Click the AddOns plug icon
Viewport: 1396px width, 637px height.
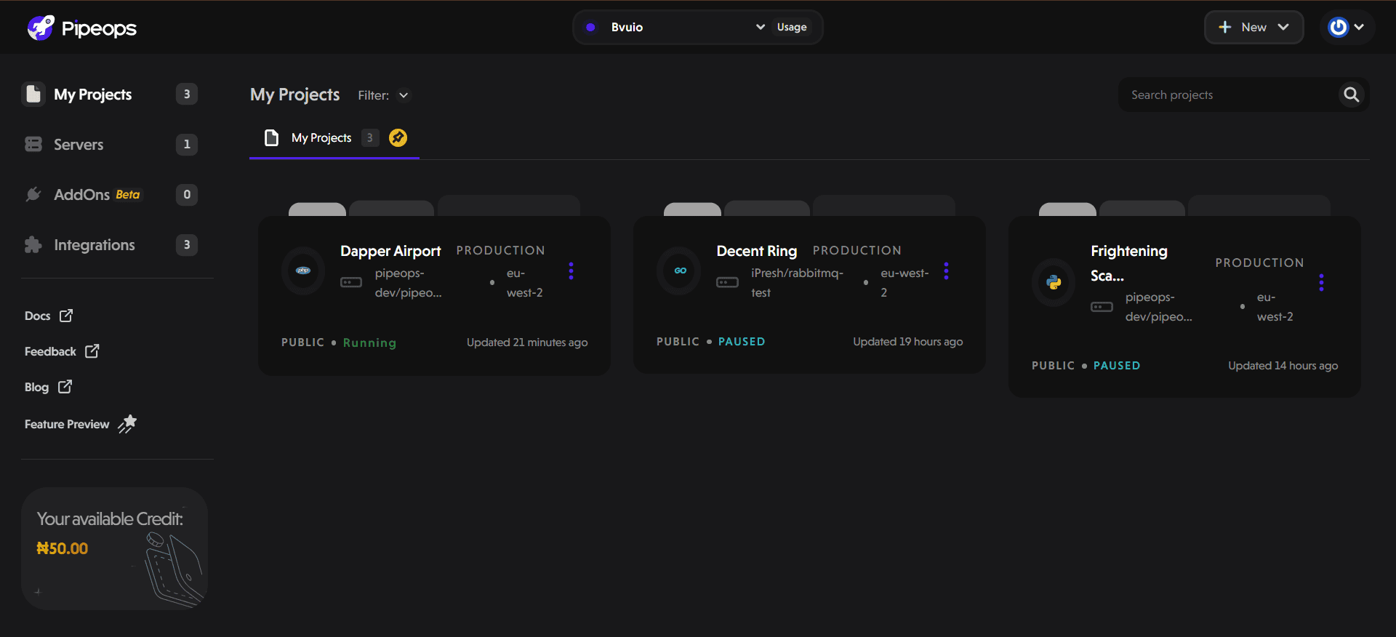(x=33, y=194)
